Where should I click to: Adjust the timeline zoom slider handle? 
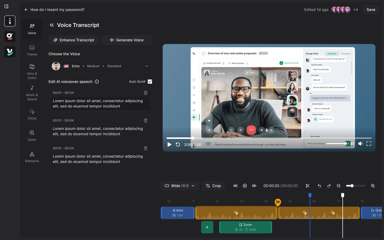click(x=352, y=186)
